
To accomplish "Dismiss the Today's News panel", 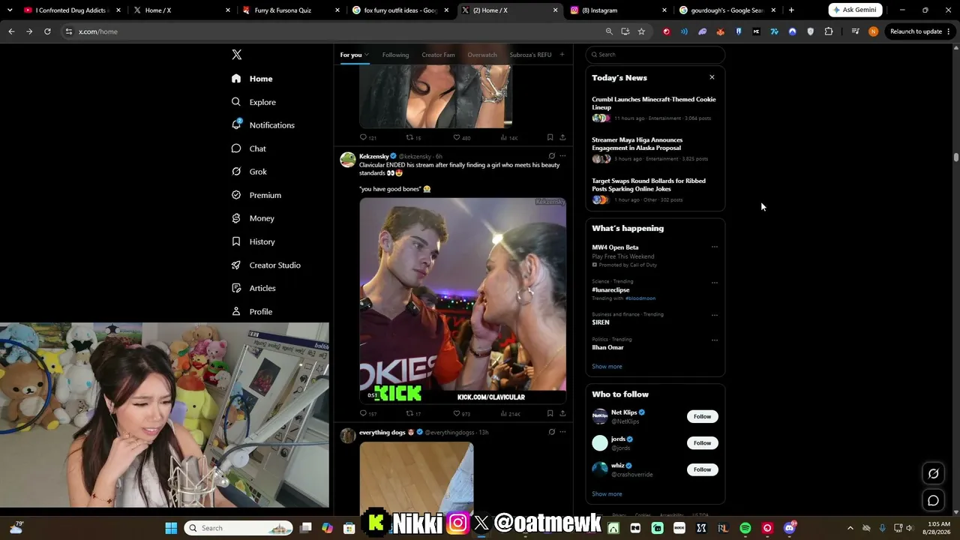I will tap(712, 77).
